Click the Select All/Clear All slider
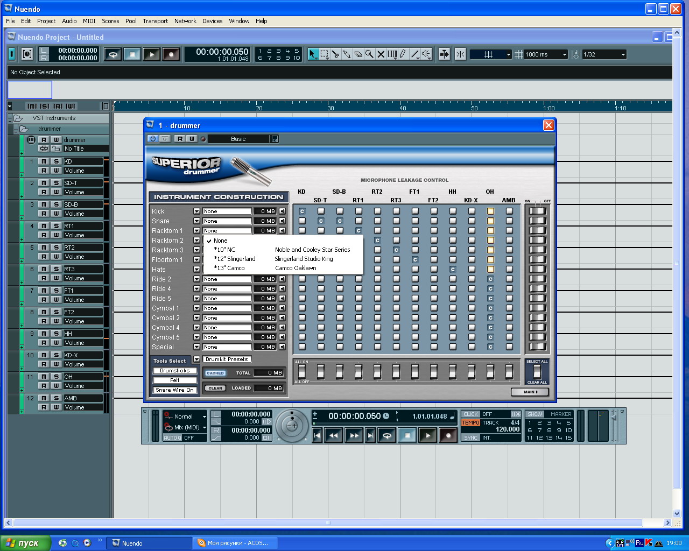Image resolution: width=689 pixels, height=551 pixels. click(x=537, y=371)
